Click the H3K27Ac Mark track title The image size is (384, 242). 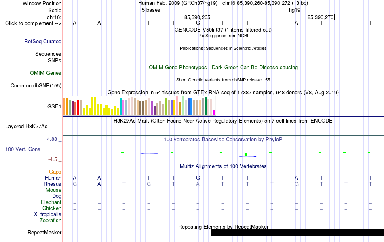click(x=223, y=121)
